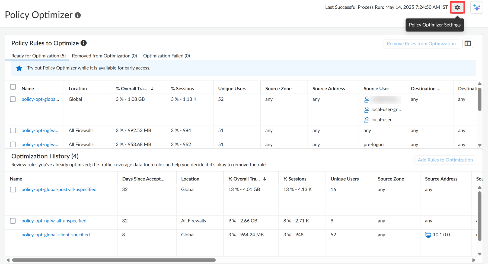This screenshot has height=264, width=488.
Task: Check the box for policy-opt-global-post-all-uspecified
Action: 13,189
